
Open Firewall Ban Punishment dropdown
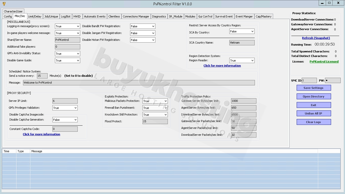(155, 108)
